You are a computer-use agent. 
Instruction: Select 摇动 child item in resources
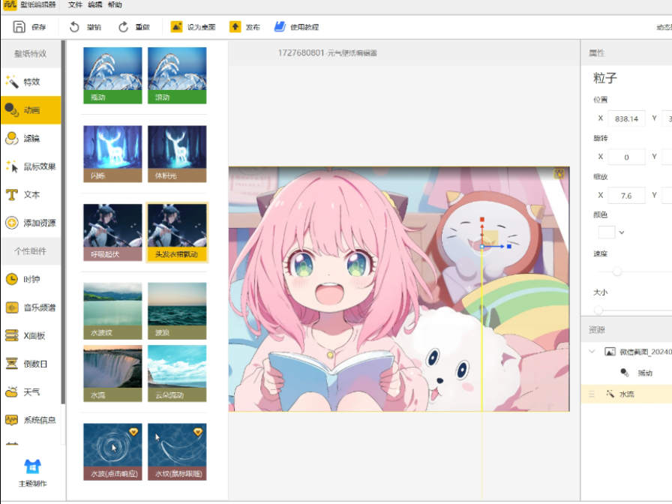tap(637, 373)
